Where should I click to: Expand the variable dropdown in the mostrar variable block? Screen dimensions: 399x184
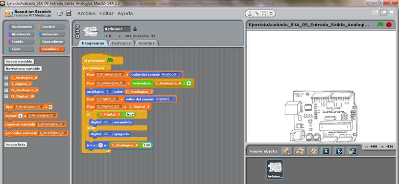coord(51,124)
